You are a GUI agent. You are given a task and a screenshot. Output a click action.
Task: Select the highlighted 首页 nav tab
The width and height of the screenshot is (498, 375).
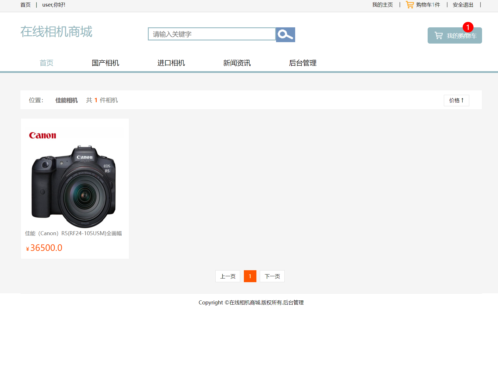tap(46, 63)
